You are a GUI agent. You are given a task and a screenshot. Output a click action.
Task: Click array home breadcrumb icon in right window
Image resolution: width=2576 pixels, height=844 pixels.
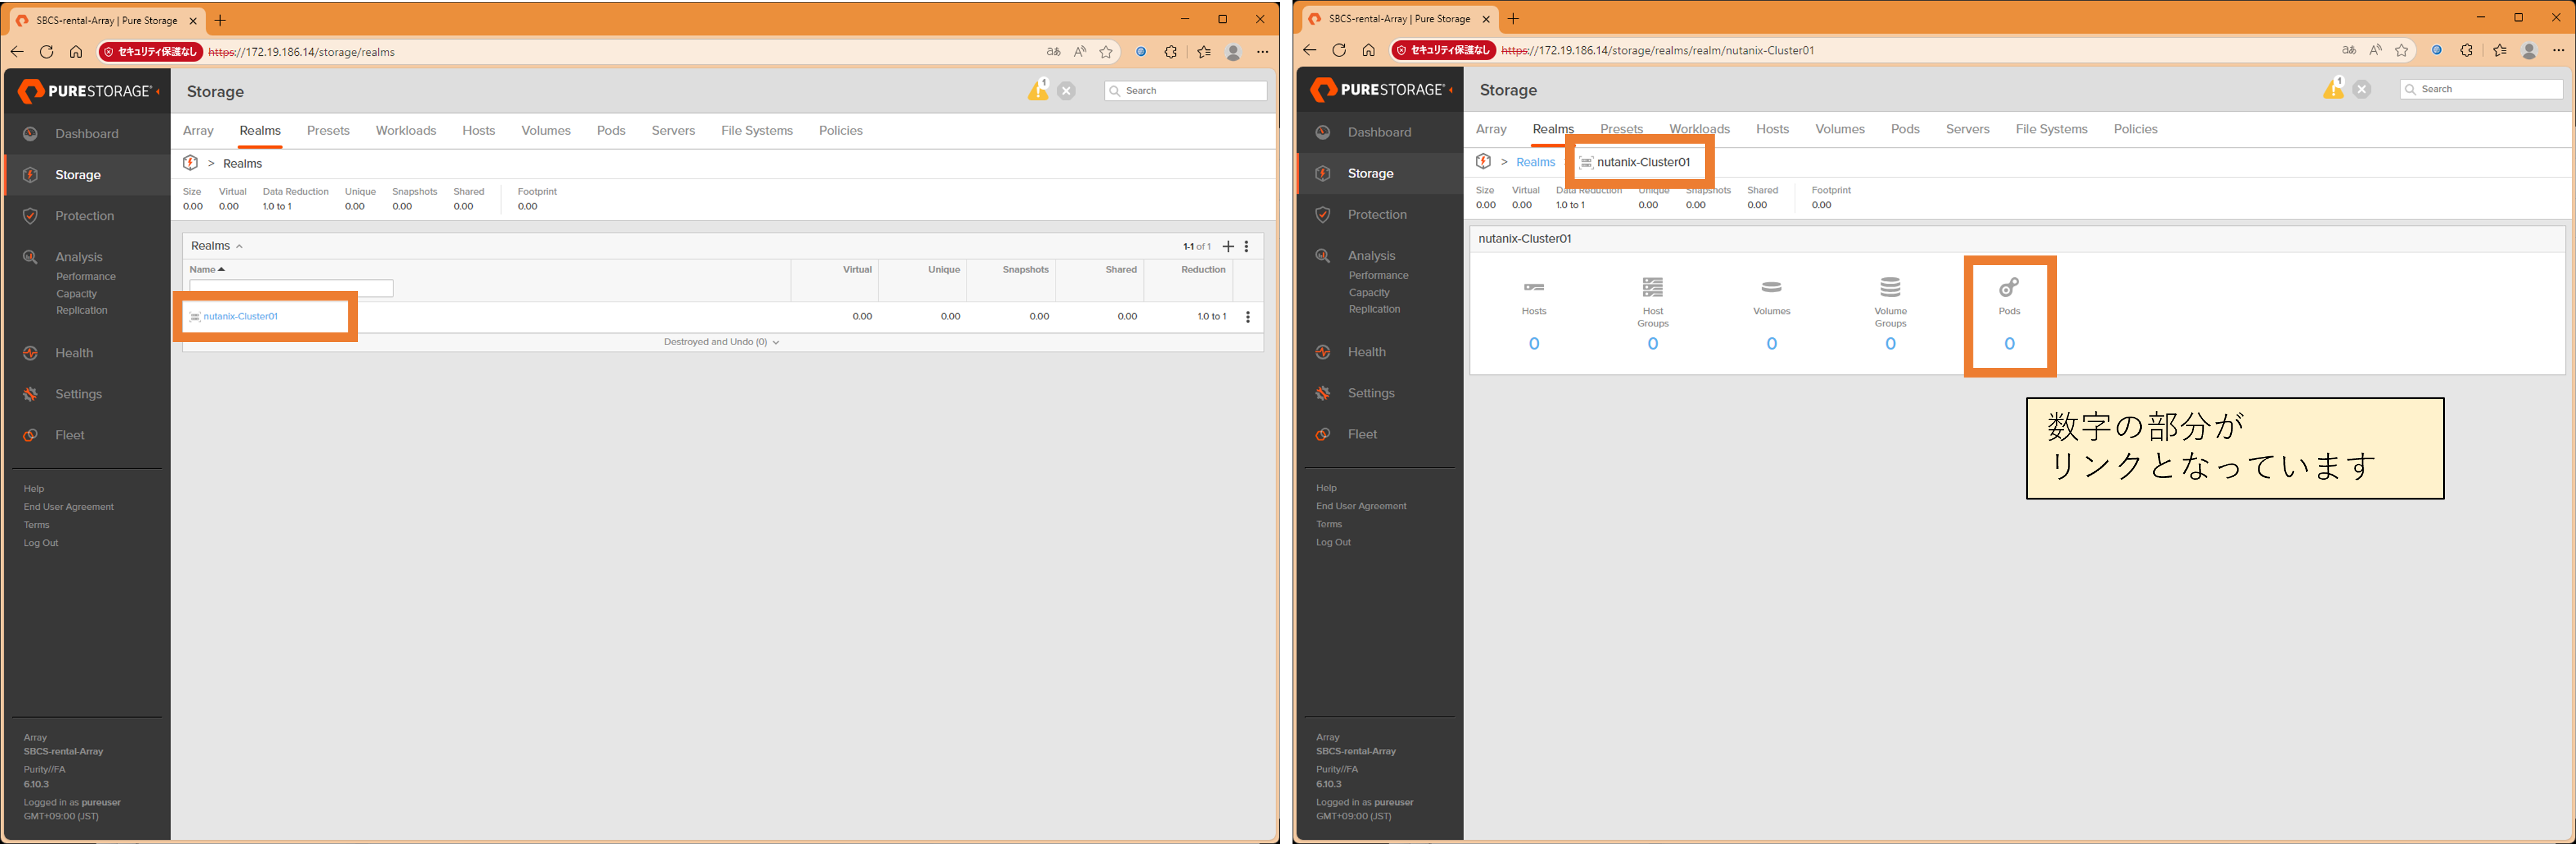[1483, 162]
